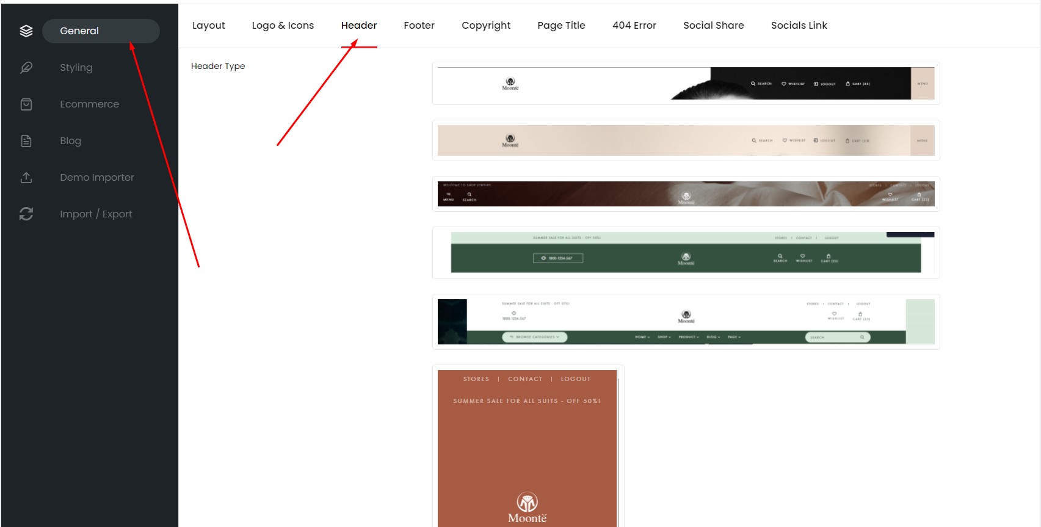The image size is (1041, 527).
Task: Open the Socials Link tab
Action: [x=799, y=26]
